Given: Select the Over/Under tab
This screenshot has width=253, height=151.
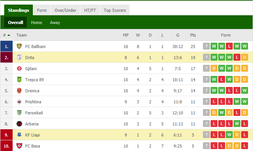Looking at the screenshot, I should click(x=65, y=10).
